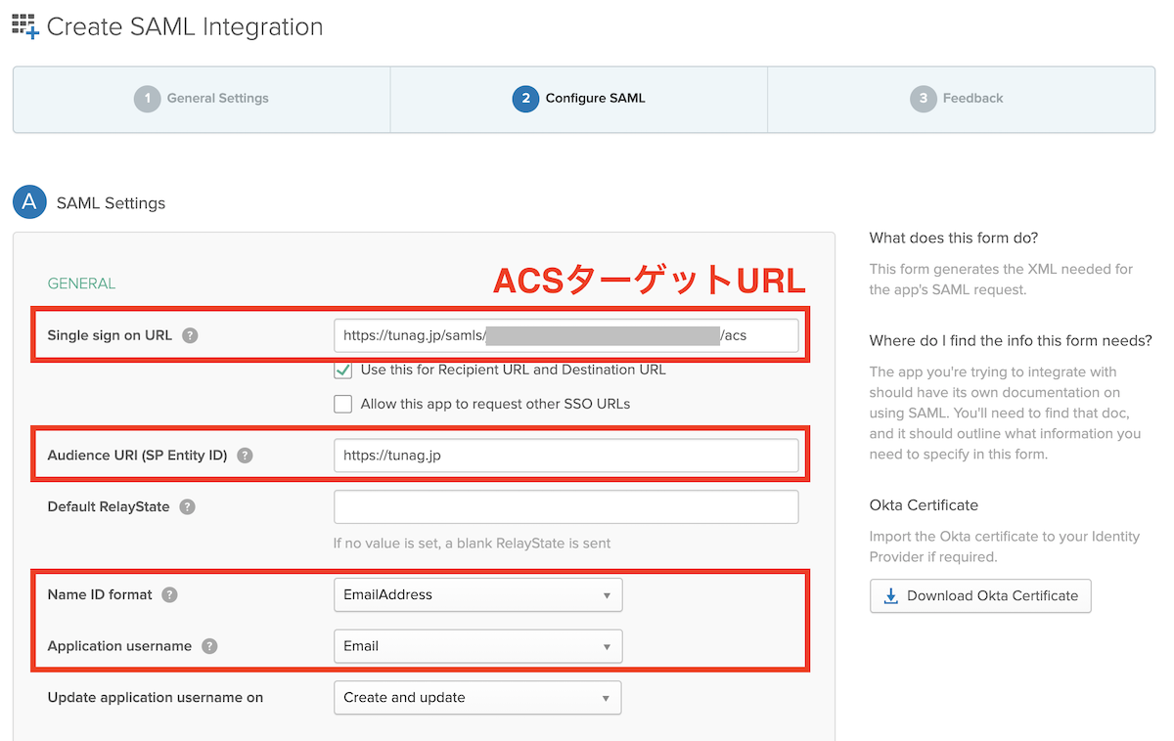Go to the General Settings step
This screenshot has width=1174, height=741.
tap(202, 99)
